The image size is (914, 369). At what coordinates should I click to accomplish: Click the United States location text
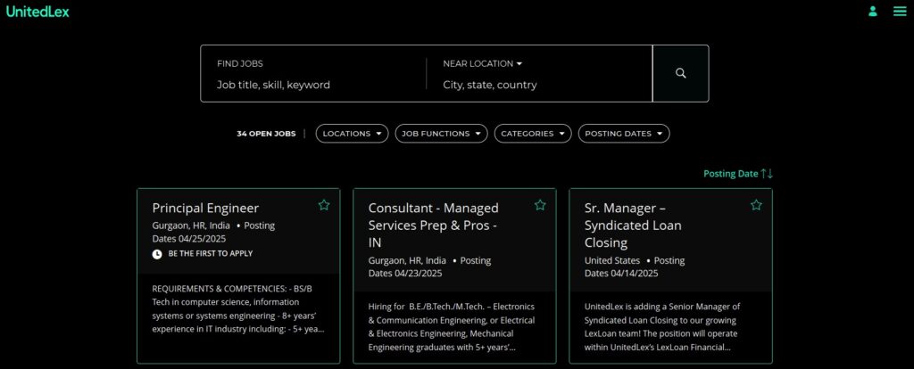pos(612,261)
